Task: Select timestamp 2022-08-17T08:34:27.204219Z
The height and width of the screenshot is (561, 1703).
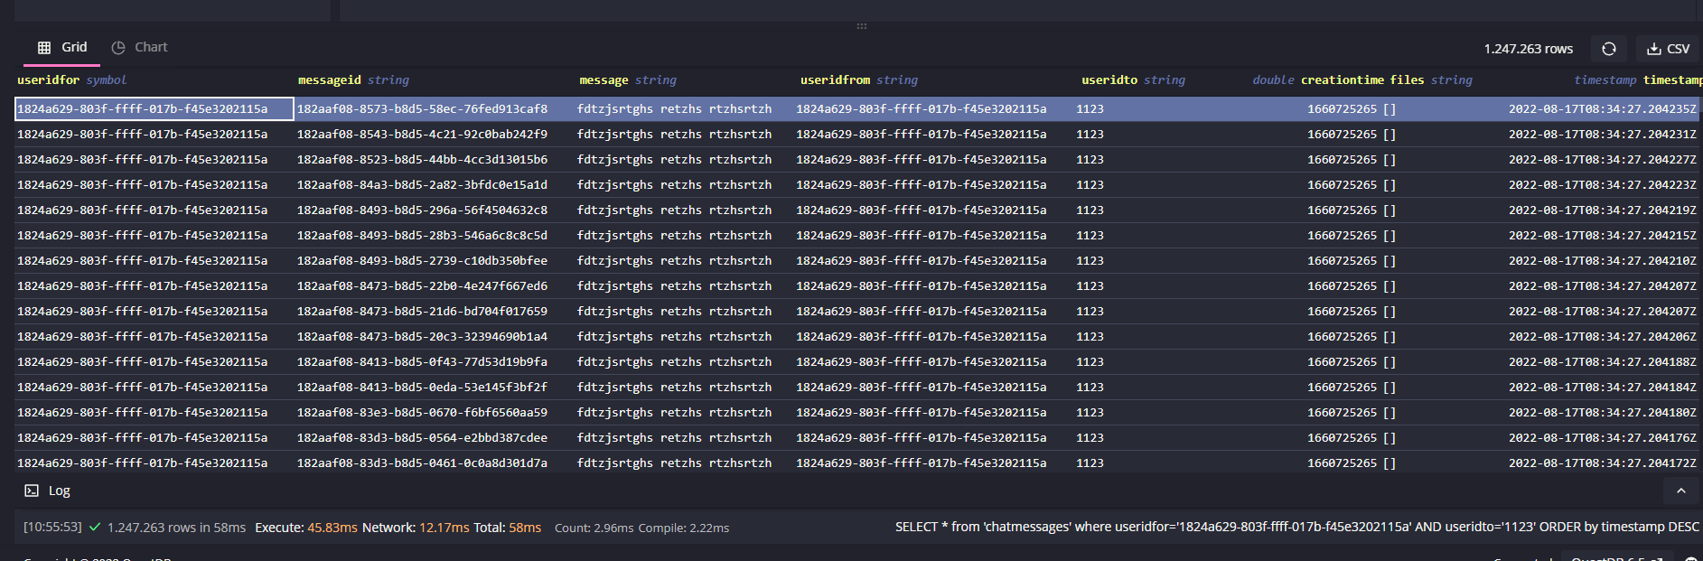Action: coord(1602,210)
